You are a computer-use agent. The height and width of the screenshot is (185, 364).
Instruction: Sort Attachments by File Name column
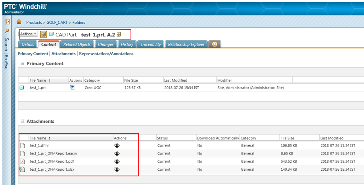(71, 138)
